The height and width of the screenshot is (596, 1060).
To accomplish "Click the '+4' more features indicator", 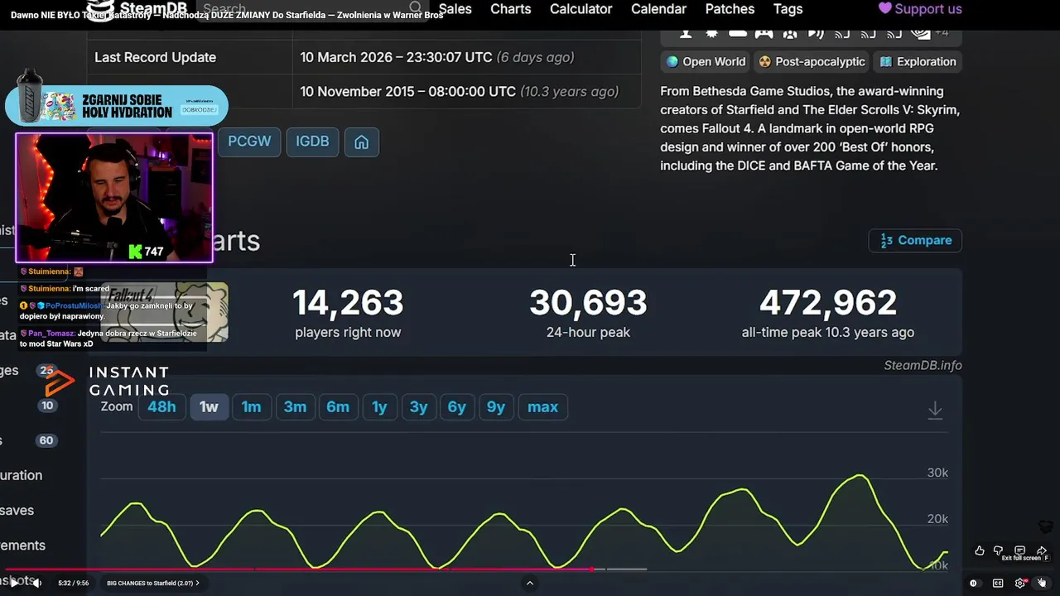I will tap(942, 33).
